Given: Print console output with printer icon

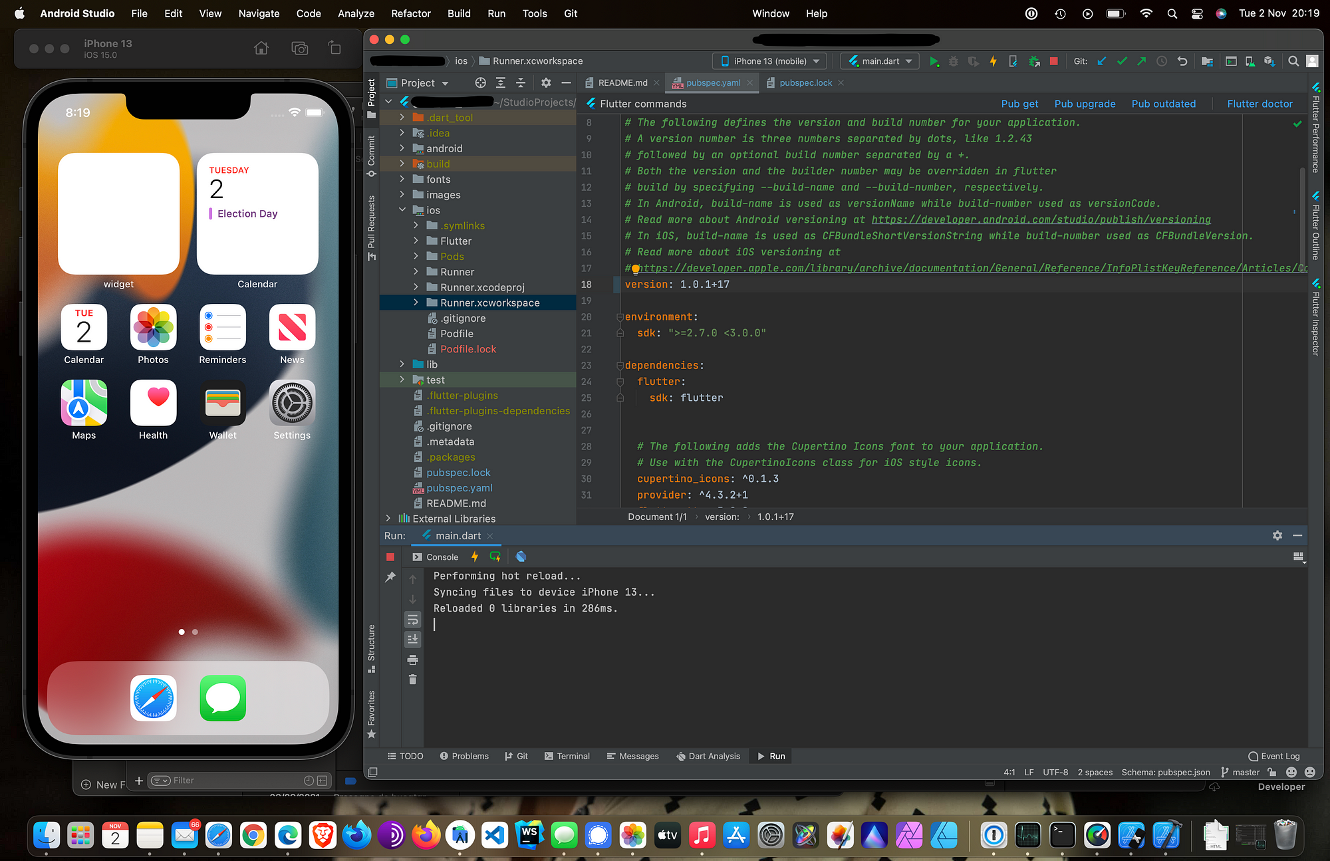Looking at the screenshot, I should coord(412,660).
